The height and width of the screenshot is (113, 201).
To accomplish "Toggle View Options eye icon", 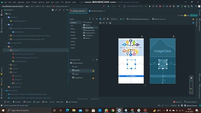I will tap(100, 23).
